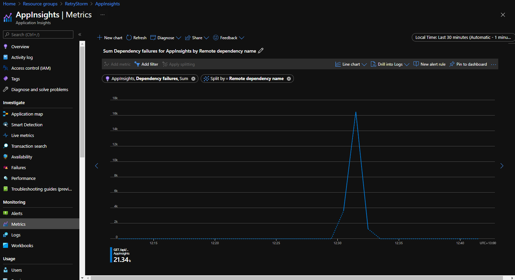
Task: Click New alert rule
Action: [430, 64]
